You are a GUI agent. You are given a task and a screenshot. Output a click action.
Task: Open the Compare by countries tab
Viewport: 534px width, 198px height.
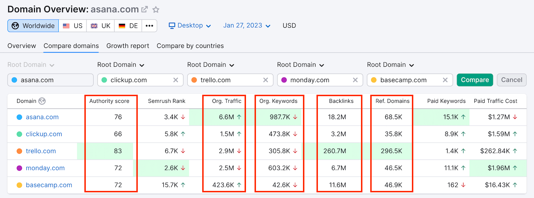click(190, 46)
